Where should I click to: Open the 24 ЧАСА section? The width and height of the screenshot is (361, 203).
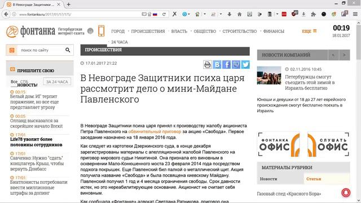pyautogui.click(x=119, y=42)
